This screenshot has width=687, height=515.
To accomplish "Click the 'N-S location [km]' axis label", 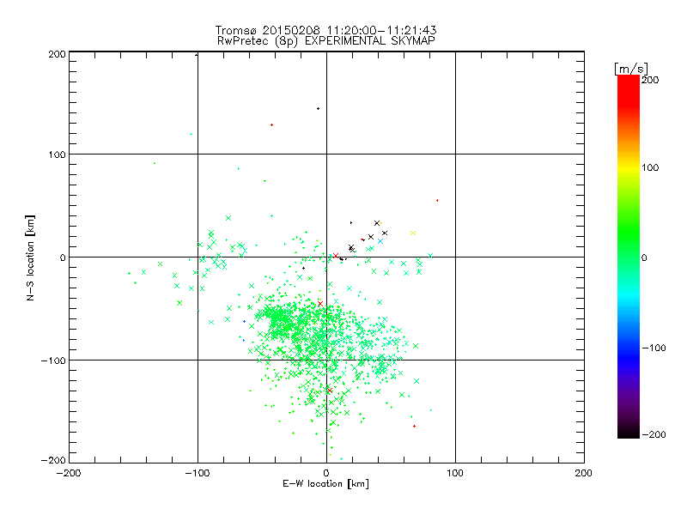I will click(x=30, y=257).
